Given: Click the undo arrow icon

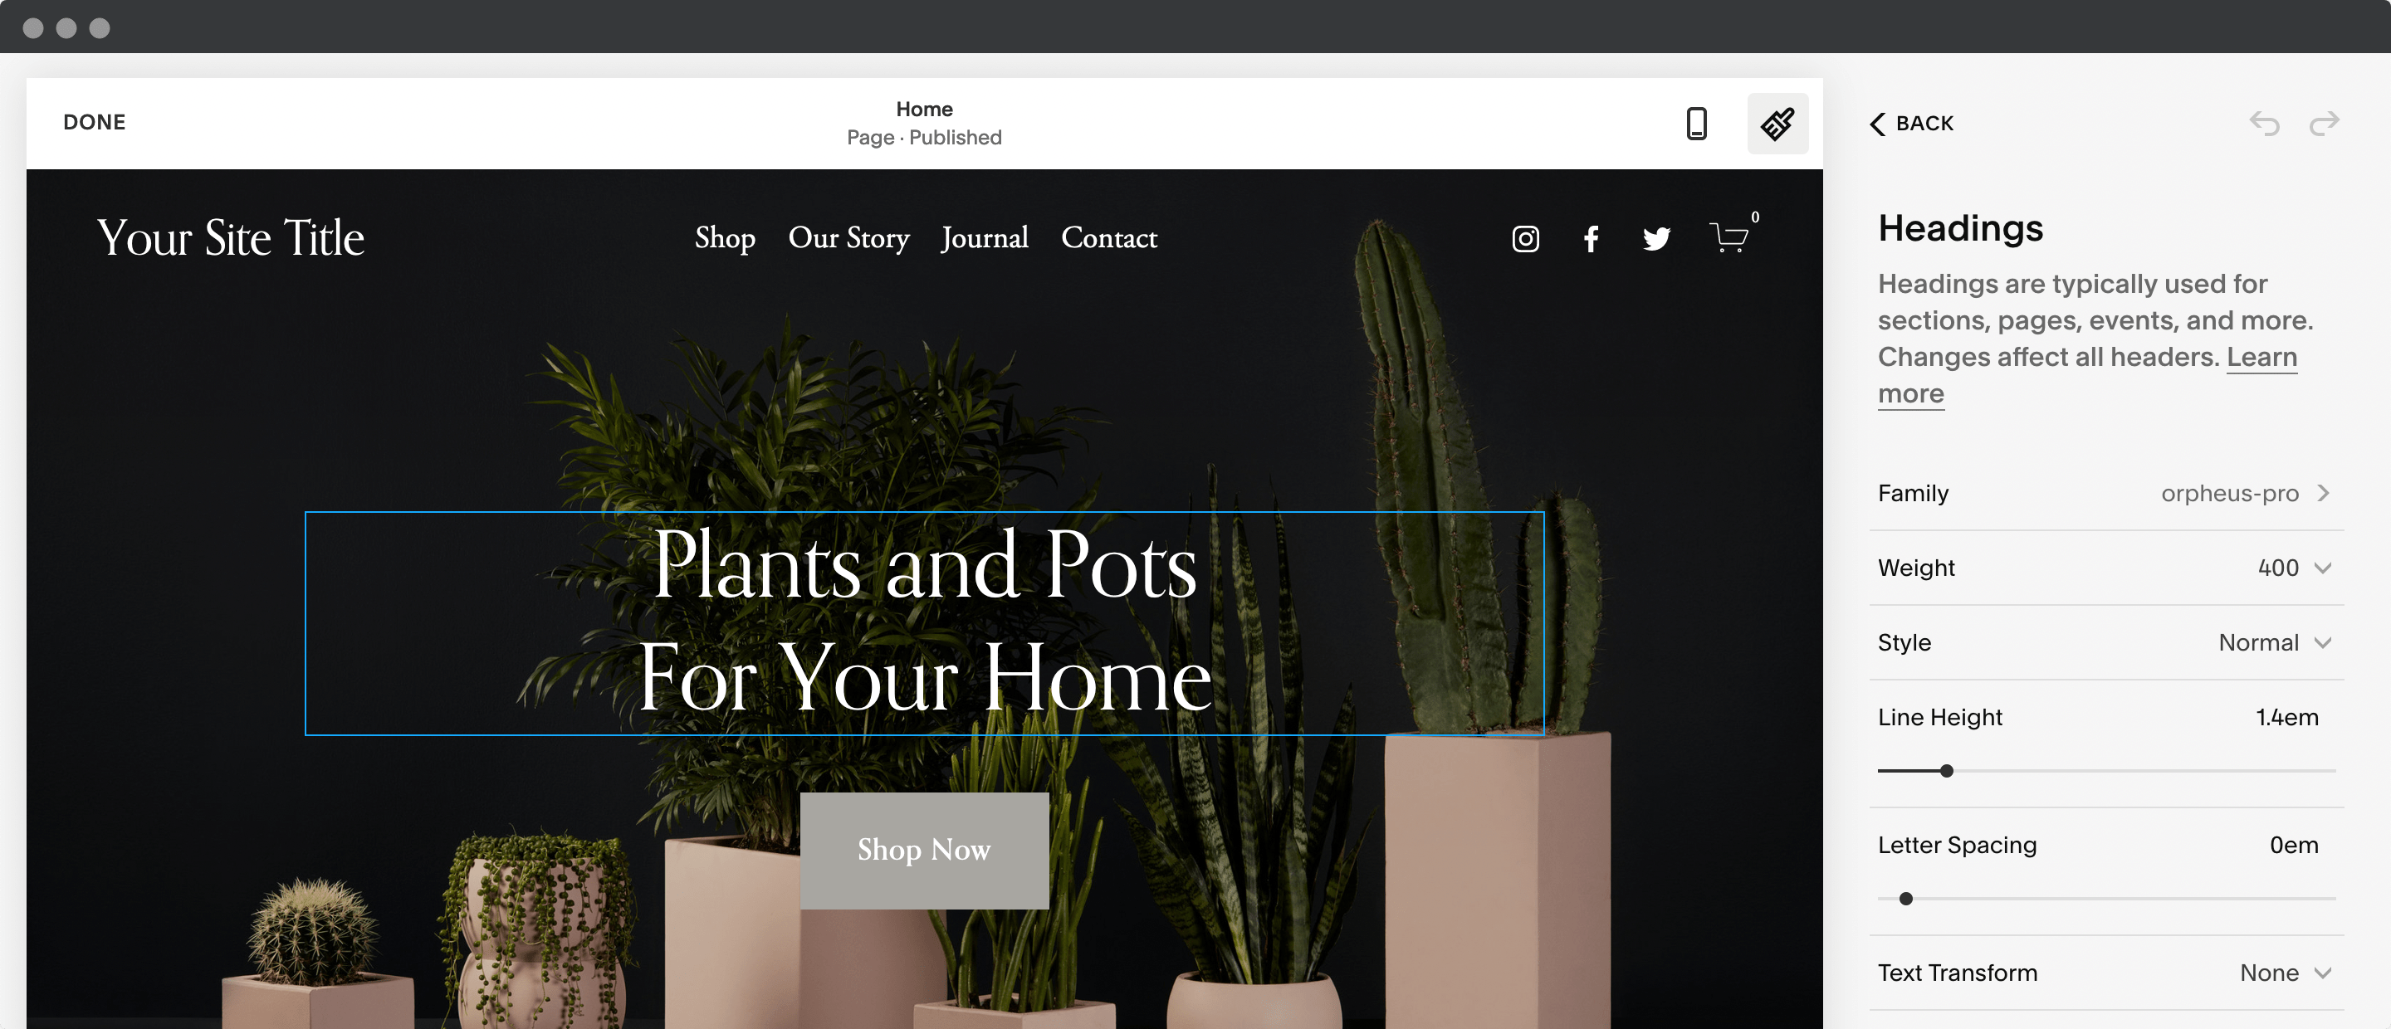Looking at the screenshot, I should tap(2265, 122).
